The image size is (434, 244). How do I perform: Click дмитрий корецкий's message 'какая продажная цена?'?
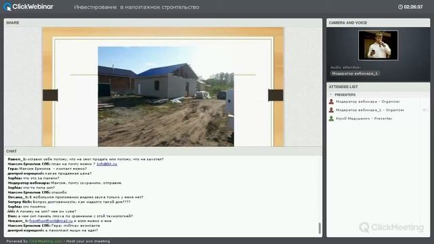pyautogui.click(x=50, y=174)
